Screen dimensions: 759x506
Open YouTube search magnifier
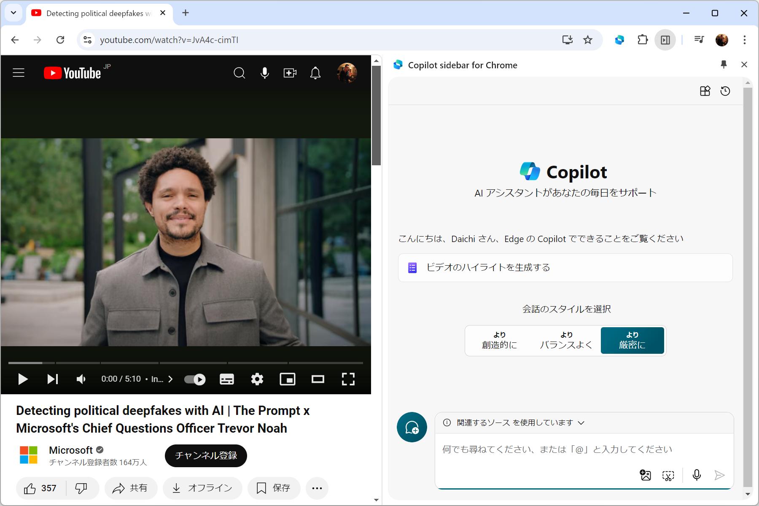(239, 73)
